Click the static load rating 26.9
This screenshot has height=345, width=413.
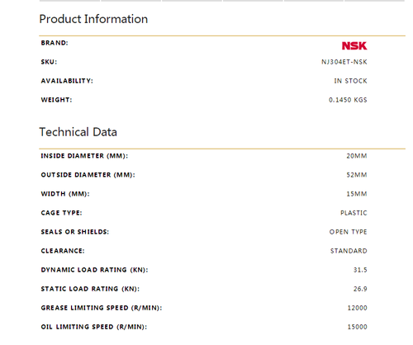[x=360, y=289]
